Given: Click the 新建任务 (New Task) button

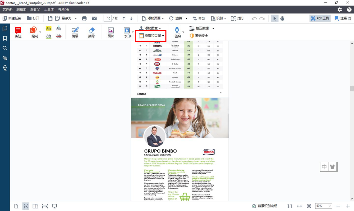Looking at the screenshot, I should coord(12,18).
